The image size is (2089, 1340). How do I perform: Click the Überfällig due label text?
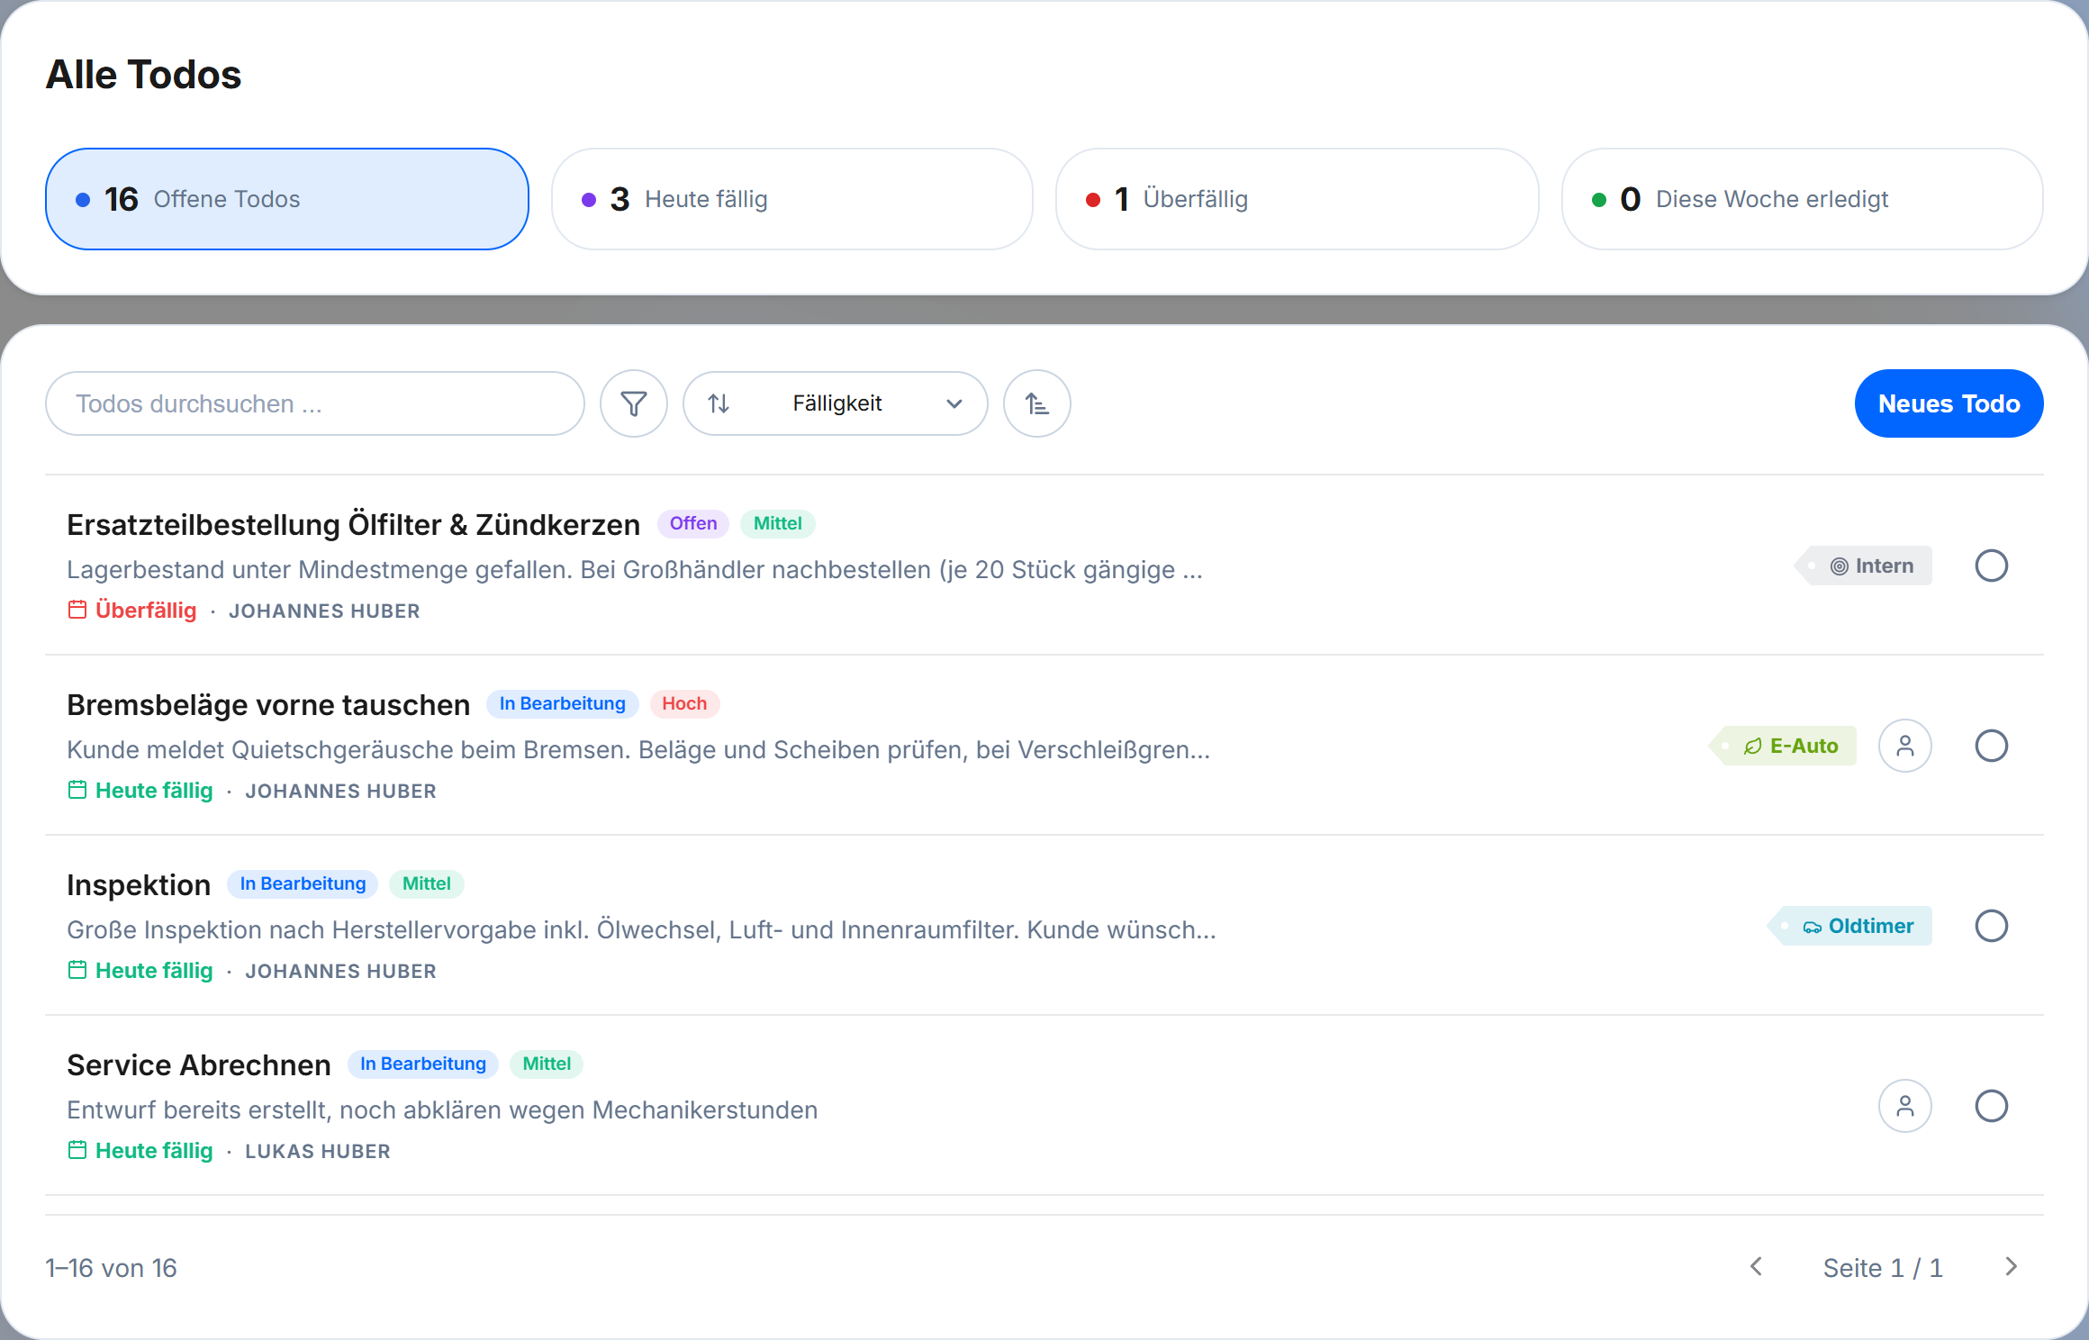pyautogui.click(x=146, y=610)
